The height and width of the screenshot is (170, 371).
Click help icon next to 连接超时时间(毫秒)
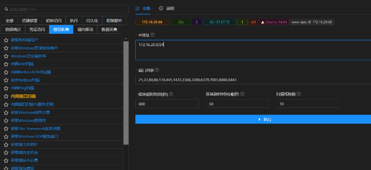tap(242, 94)
